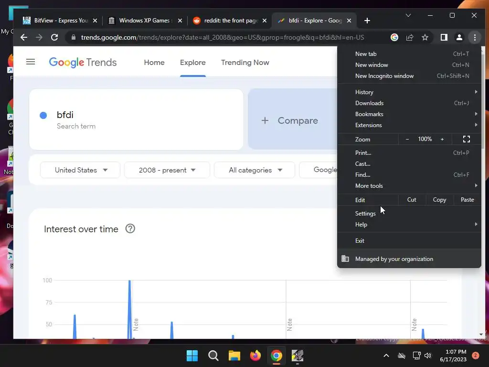Enter fullscreen using the Zoom row icon

point(466,139)
